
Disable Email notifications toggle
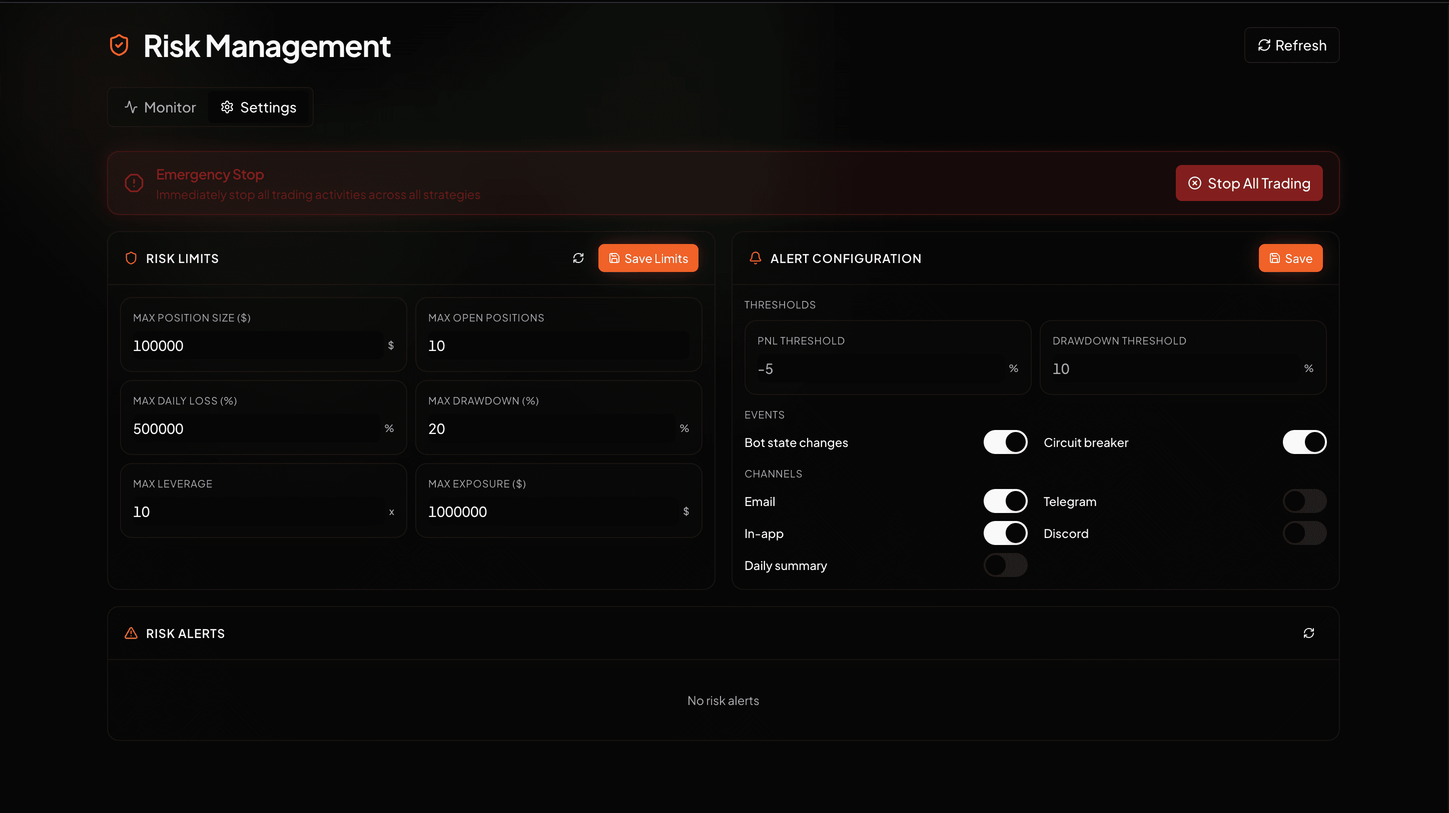click(x=1005, y=501)
